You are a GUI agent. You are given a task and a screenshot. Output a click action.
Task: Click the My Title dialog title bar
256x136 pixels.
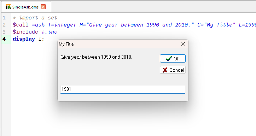119,44
